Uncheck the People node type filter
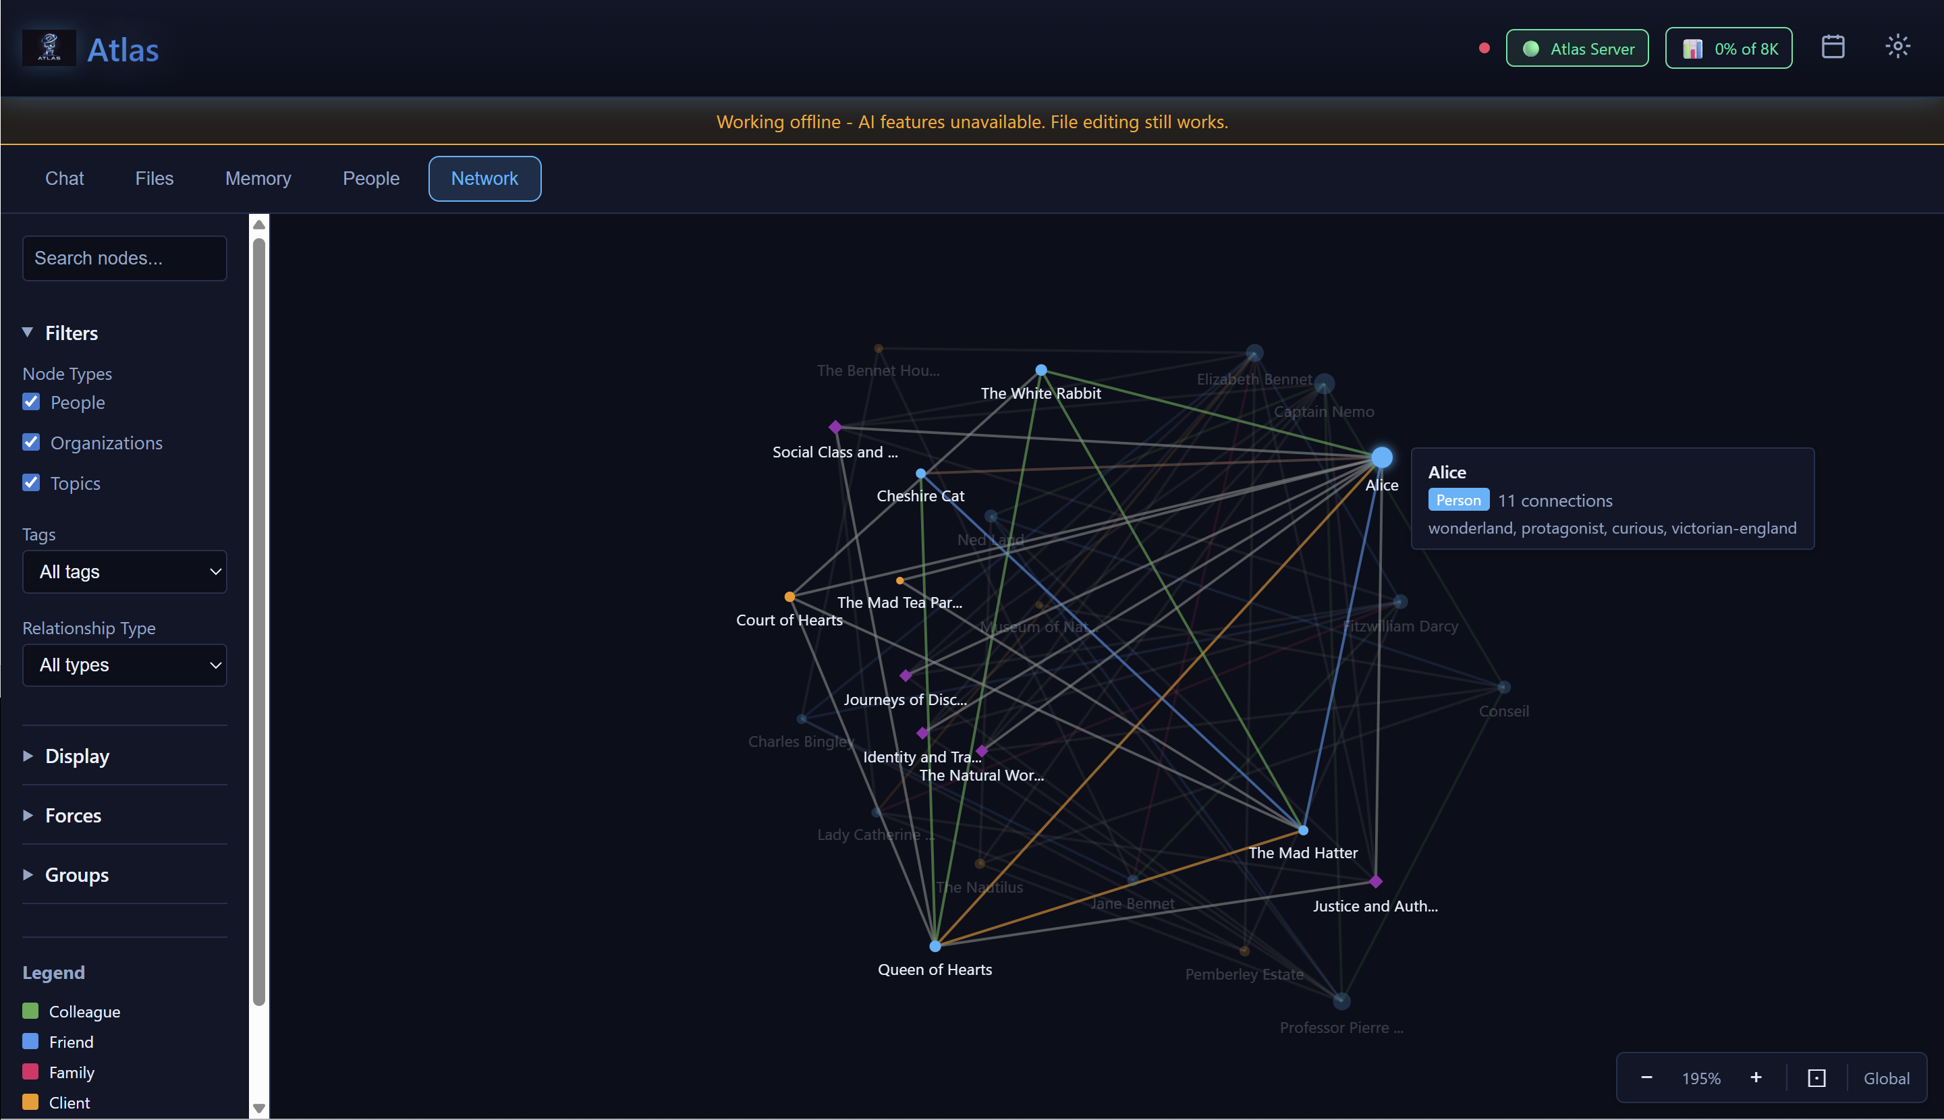 (31, 401)
